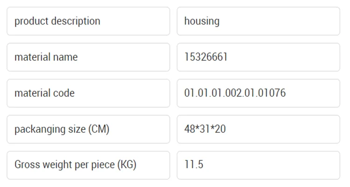This screenshot has width=350, height=187.
Task: Select the 01.01.01.002.01.01076 field
Action: click(x=258, y=93)
